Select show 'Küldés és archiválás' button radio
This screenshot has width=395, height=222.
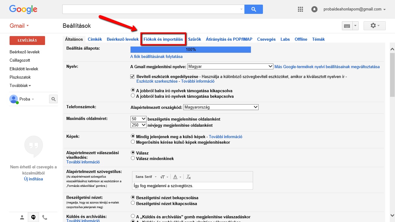tap(133, 216)
